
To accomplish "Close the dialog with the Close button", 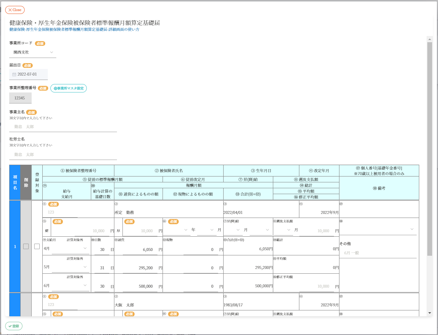I will tap(15, 10).
